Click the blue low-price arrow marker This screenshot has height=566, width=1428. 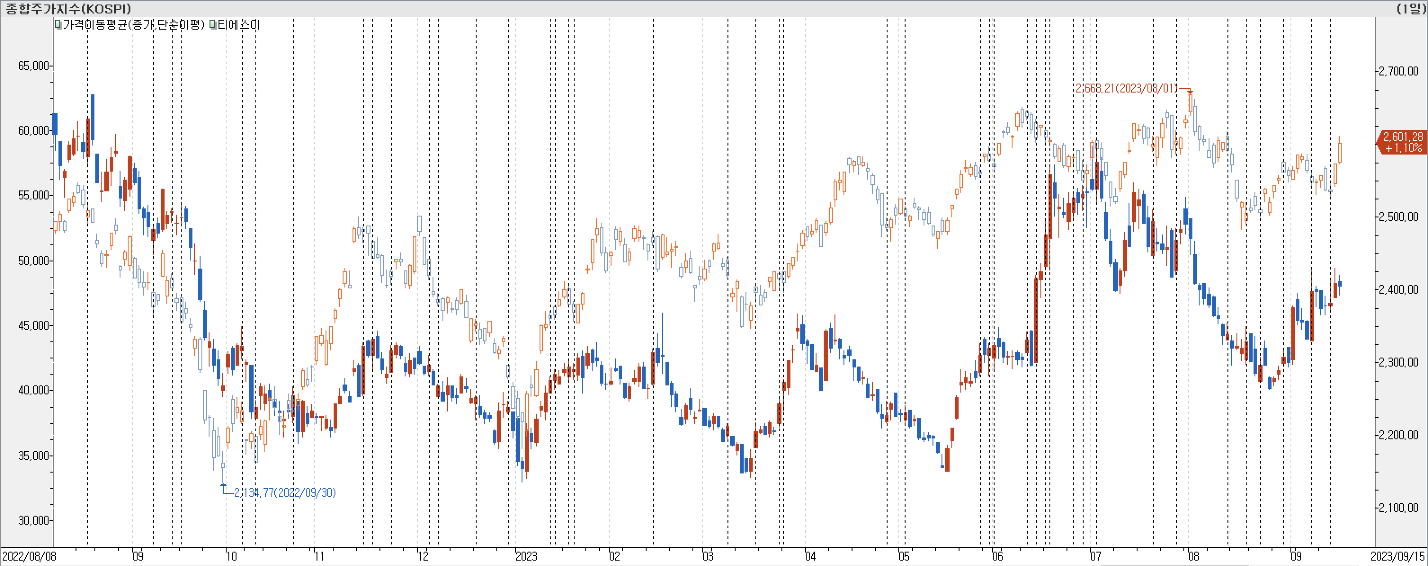pyautogui.click(x=223, y=486)
